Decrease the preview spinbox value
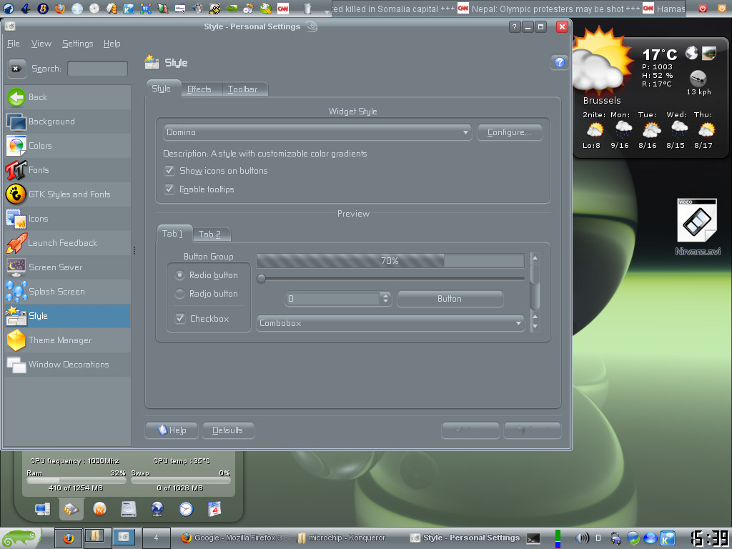 coord(385,302)
